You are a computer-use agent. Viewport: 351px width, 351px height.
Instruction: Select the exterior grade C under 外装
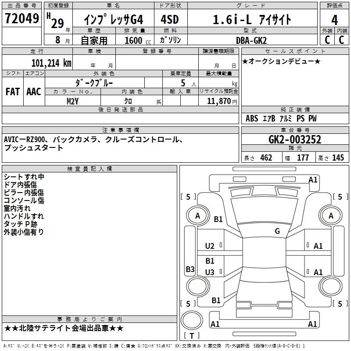[x=327, y=40]
